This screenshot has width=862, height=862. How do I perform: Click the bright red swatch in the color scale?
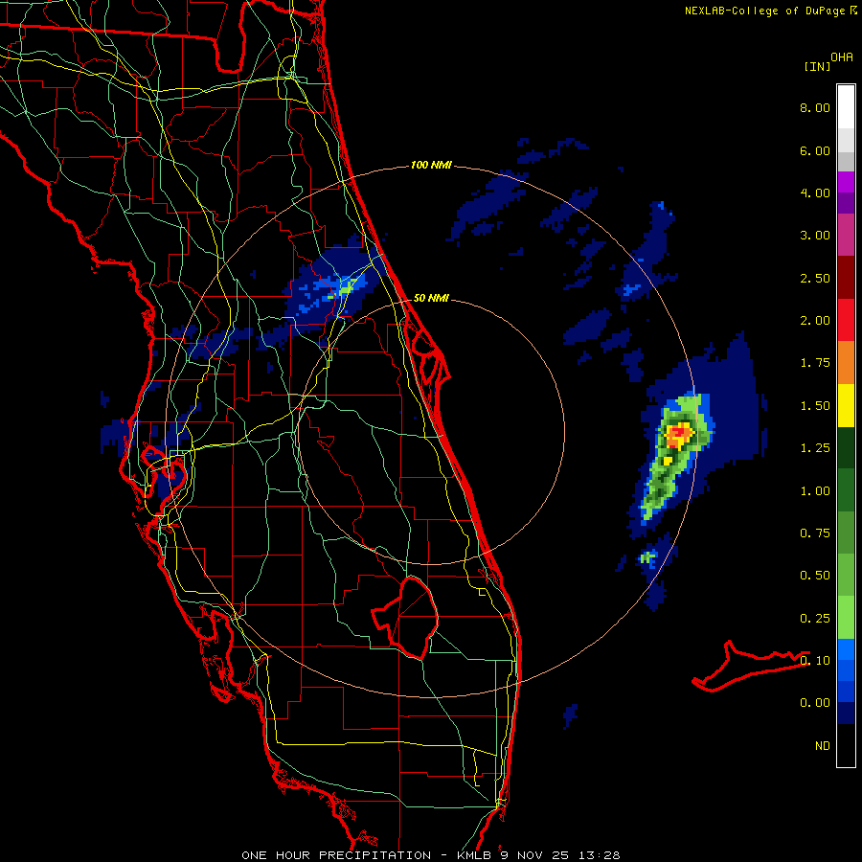[x=846, y=320]
